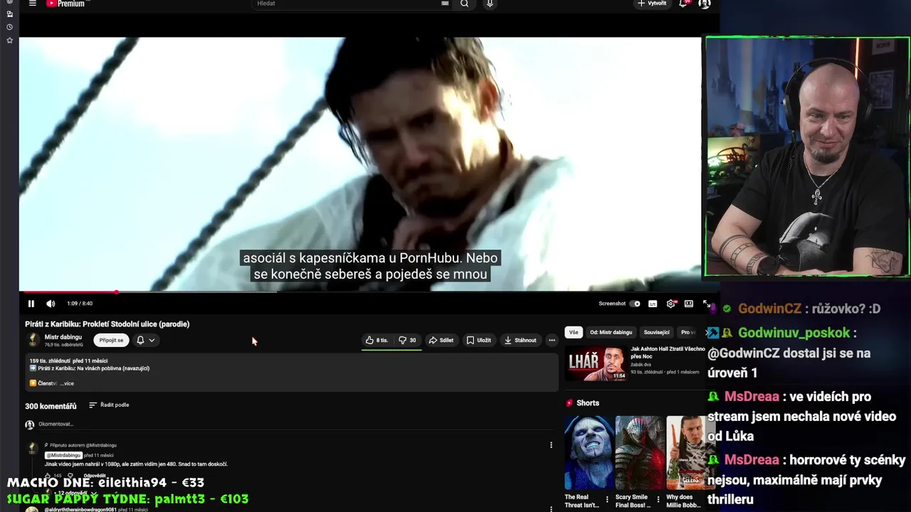Open options for Scary Smile short

pos(658,500)
